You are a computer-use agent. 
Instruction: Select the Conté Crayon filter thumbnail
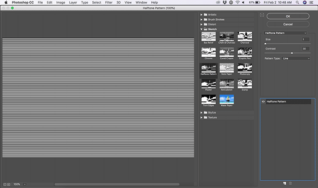227,52
